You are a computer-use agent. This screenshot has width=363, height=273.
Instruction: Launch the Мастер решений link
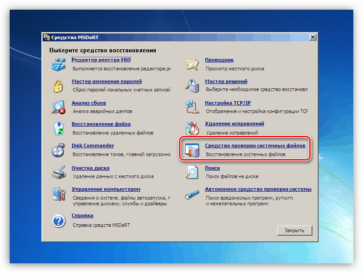(x=226, y=81)
